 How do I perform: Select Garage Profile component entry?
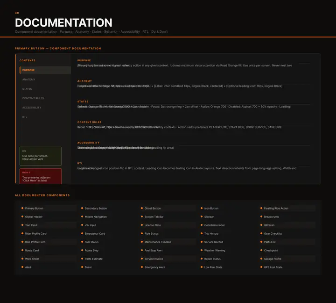tap(287, 259)
